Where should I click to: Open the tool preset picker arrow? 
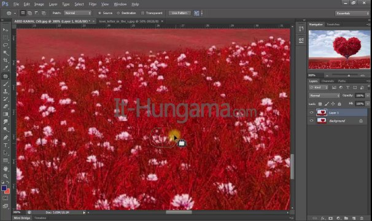15,13
